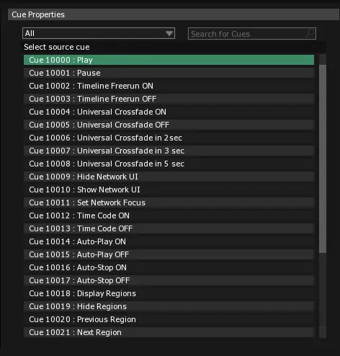The width and height of the screenshot is (340, 356).
Task: Select Cue 10009 : Hide Network UI
Action: pyautogui.click(x=169, y=177)
